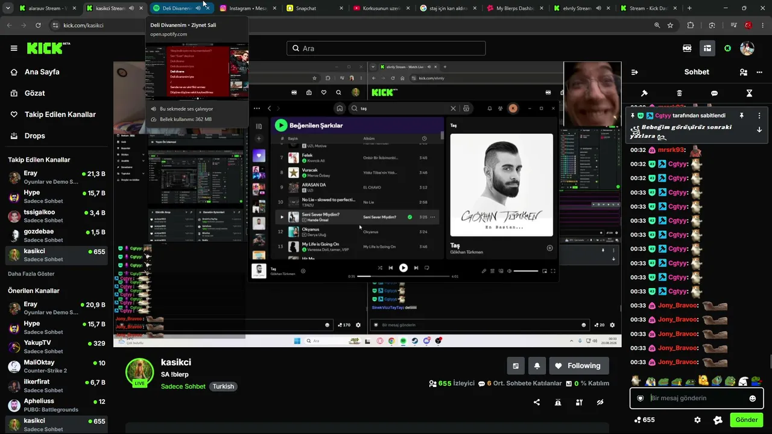The height and width of the screenshot is (434, 772).
Task: Open the user profile avatar in the Kick header
Action: pos(747,48)
